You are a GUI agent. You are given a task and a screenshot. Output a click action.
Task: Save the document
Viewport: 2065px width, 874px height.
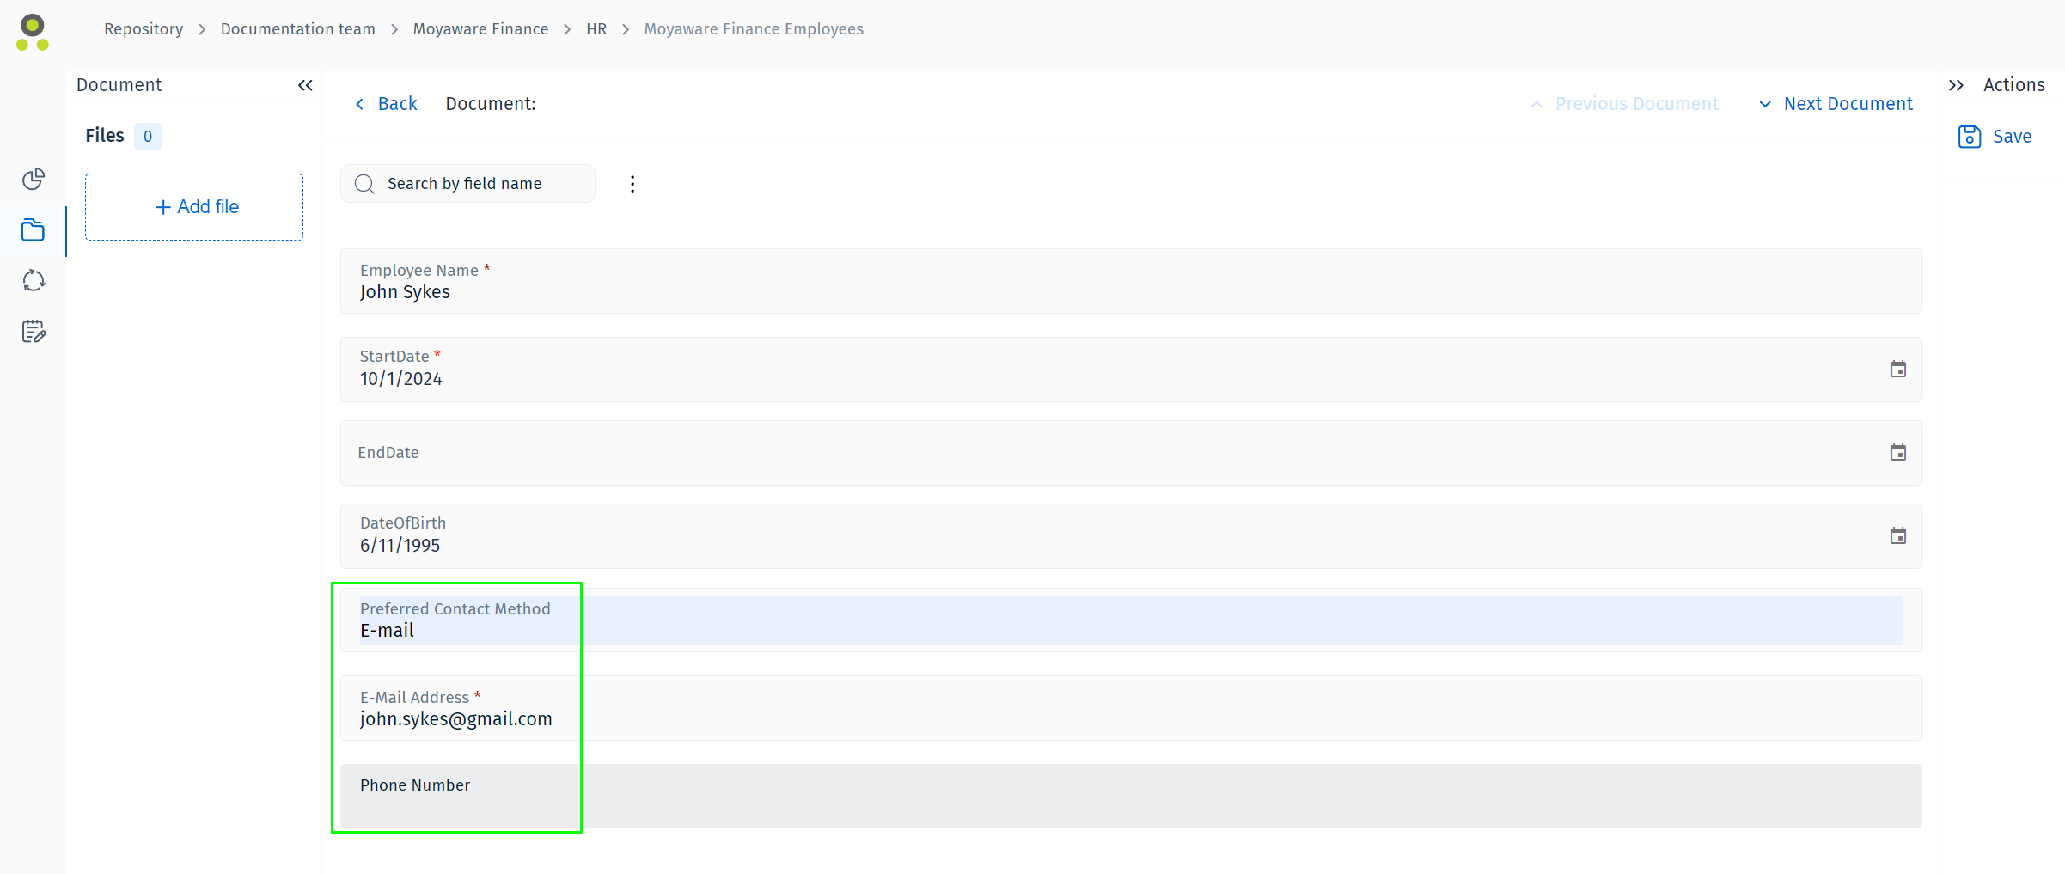pyautogui.click(x=1995, y=137)
